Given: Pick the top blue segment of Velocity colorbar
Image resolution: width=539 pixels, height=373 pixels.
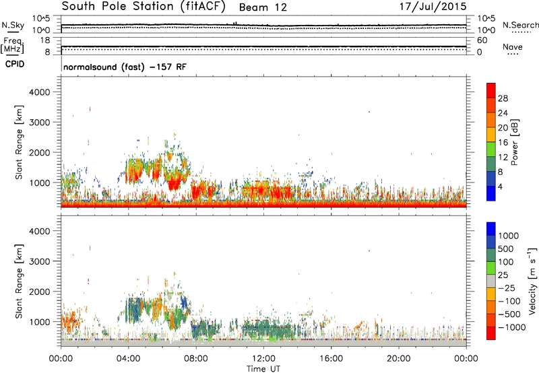Looking at the screenshot, I should (x=491, y=229).
